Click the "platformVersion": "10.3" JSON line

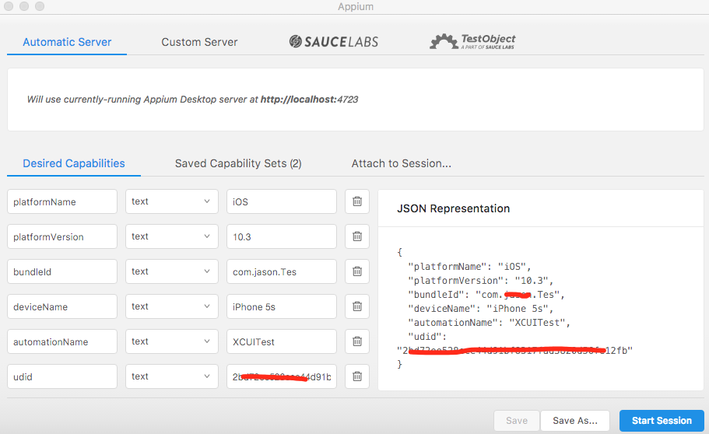coord(481,281)
